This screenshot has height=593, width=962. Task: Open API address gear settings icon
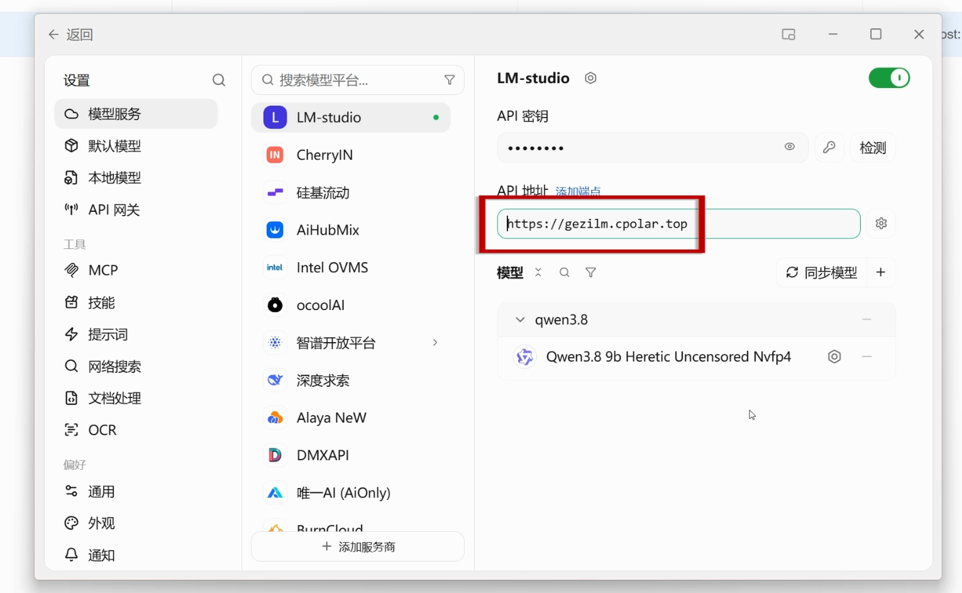click(881, 223)
